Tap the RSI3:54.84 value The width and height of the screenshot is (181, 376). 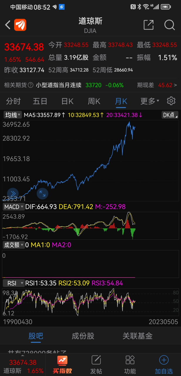coord(107,283)
